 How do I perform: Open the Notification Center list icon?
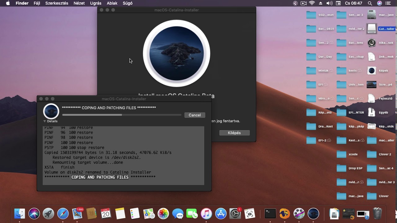(388, 3)
